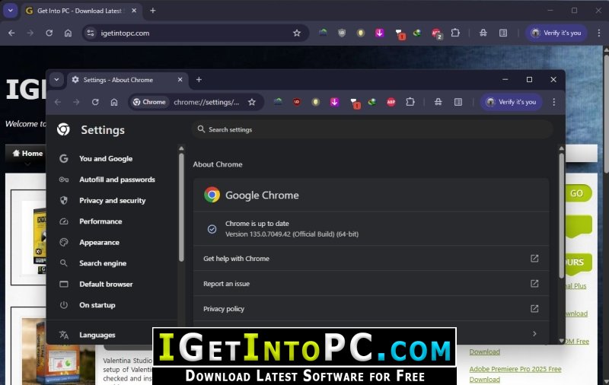Click the About Chrome page scrollbar
This screenshot has height=385, width=609.
561,215
